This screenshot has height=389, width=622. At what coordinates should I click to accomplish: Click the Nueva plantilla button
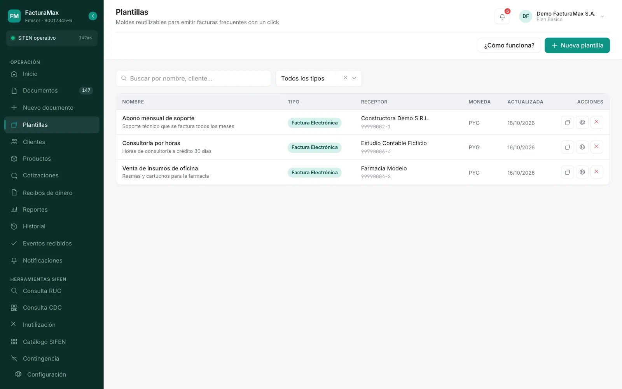pos(577,46)
